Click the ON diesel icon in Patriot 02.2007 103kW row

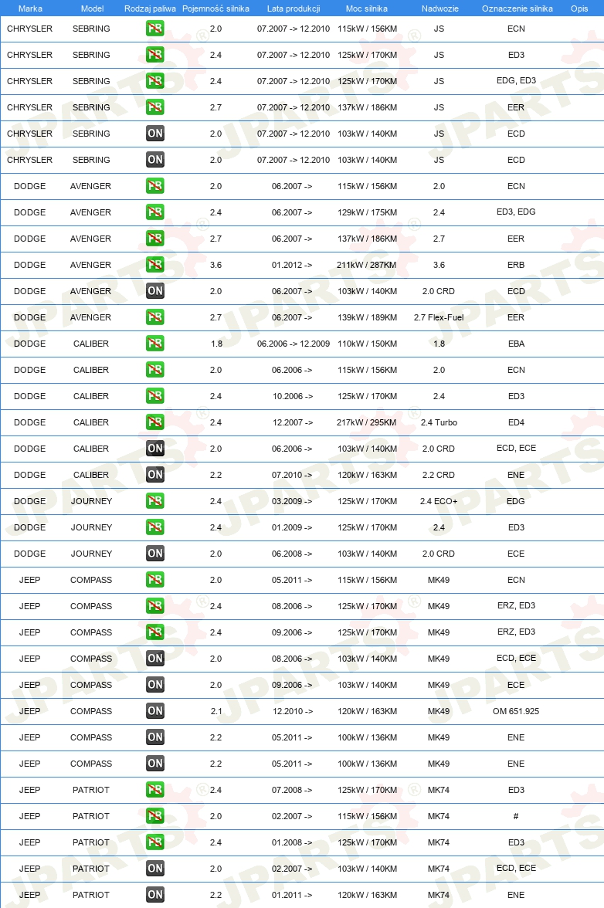pos(154,869)
